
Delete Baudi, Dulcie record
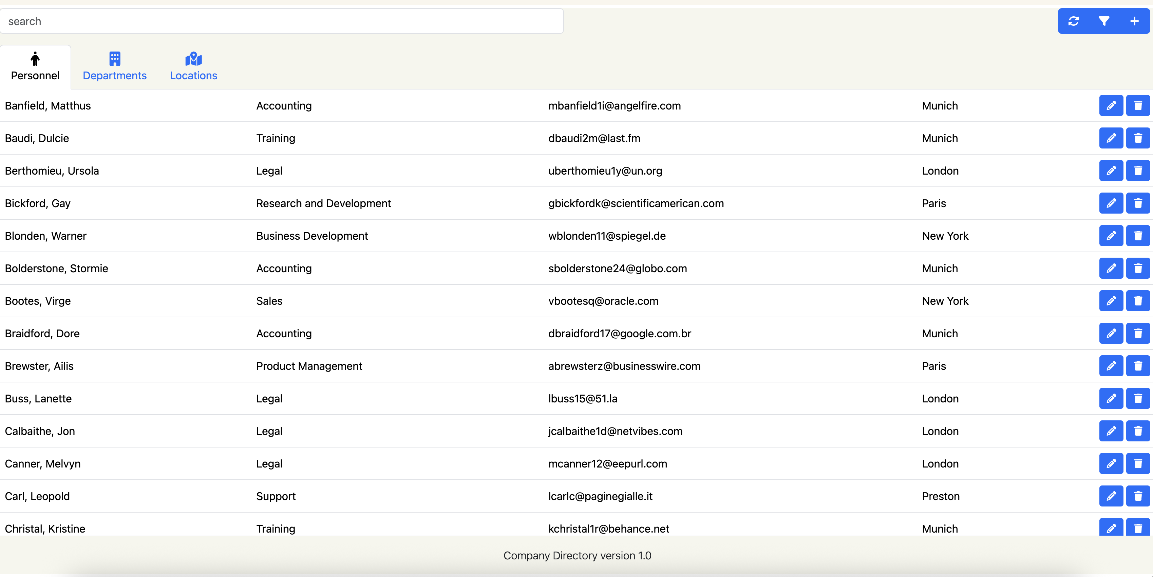point(1138,138)
